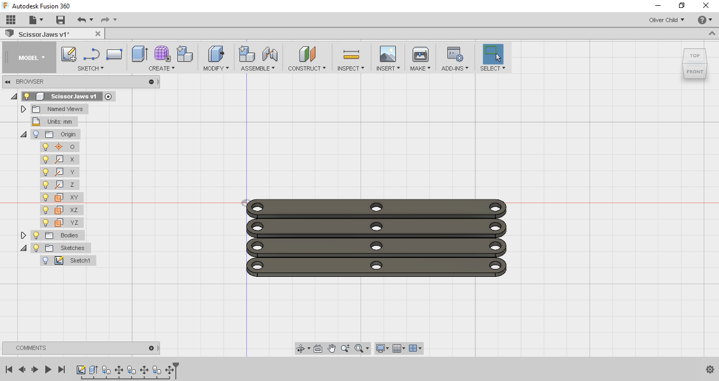Open the CREATE menu

tap(162, 68)
